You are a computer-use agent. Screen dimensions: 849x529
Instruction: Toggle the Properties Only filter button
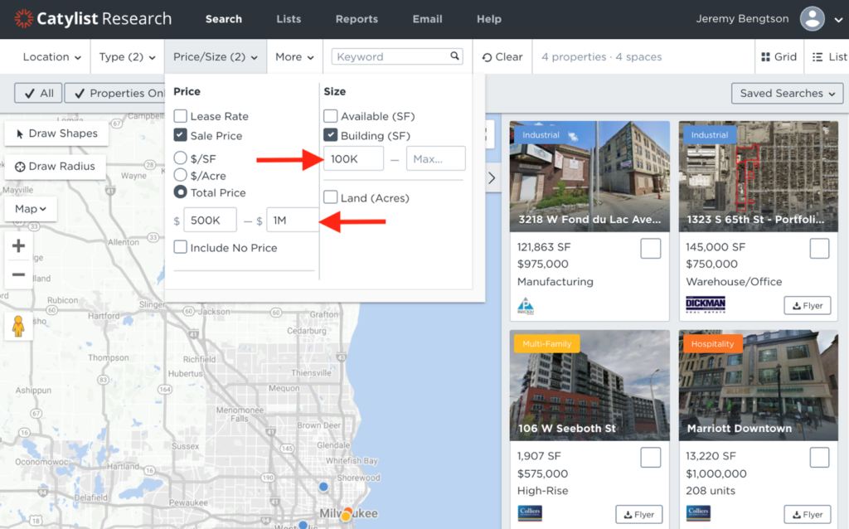tap(114, 93)
